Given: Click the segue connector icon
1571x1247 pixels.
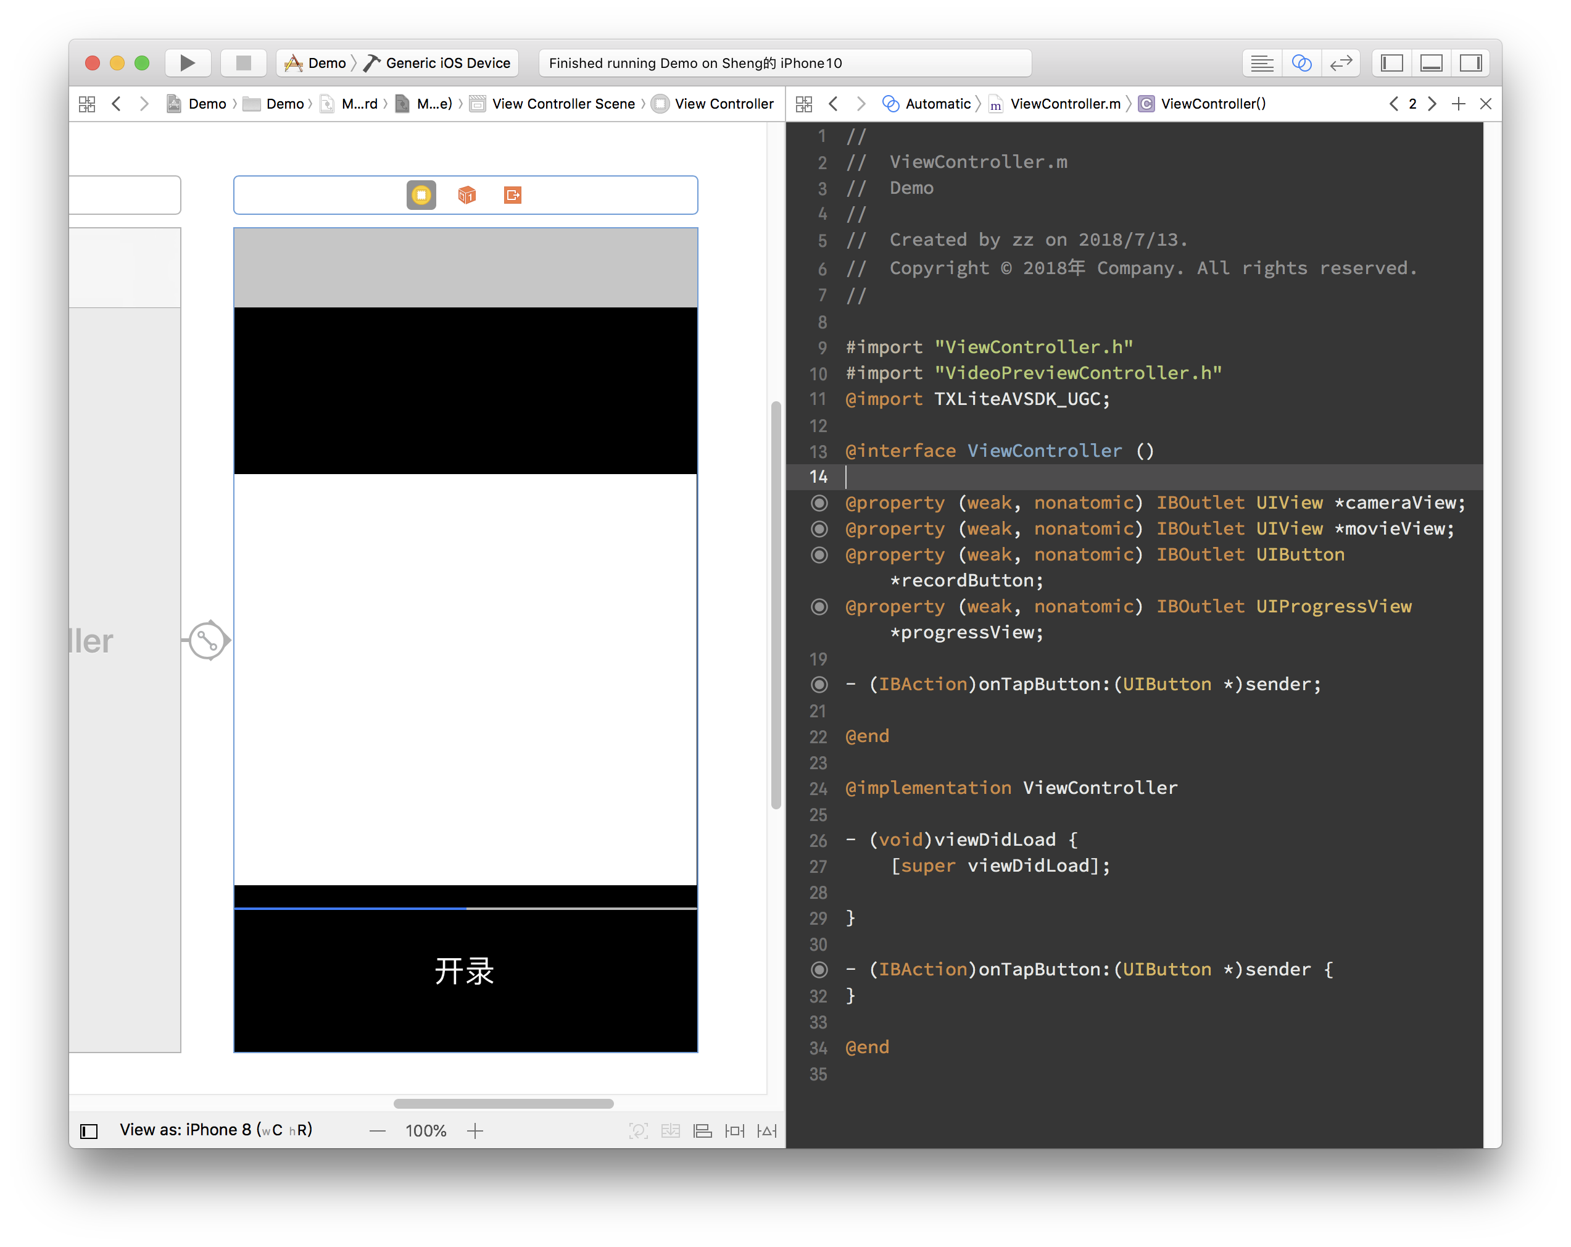Looking at the screenshot, I should [208, 640].
